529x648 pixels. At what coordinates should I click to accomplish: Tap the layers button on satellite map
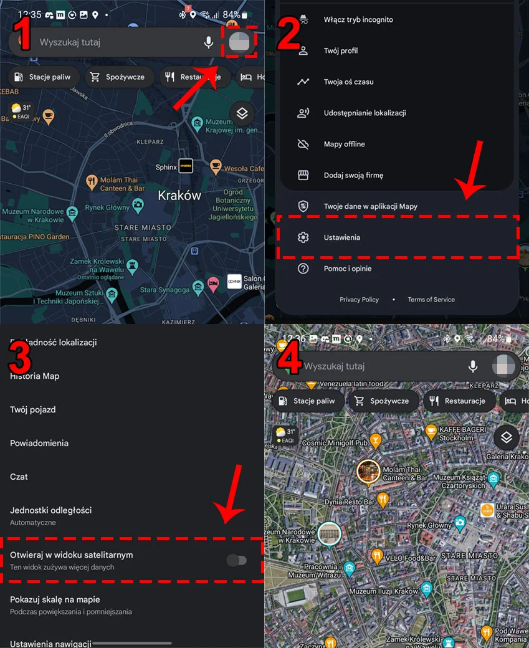tap(507, 437)
